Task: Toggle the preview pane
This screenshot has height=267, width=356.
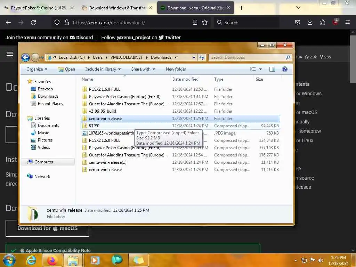Action: [272, 69]
